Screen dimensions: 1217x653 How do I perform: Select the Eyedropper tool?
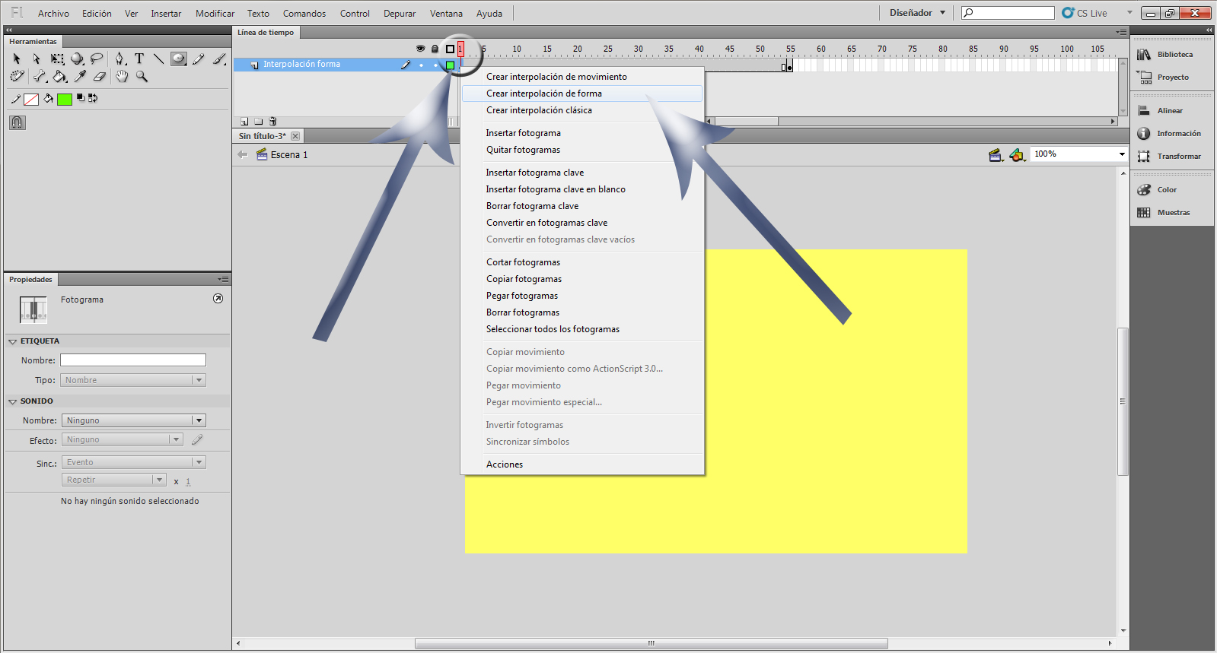point(80,77)
